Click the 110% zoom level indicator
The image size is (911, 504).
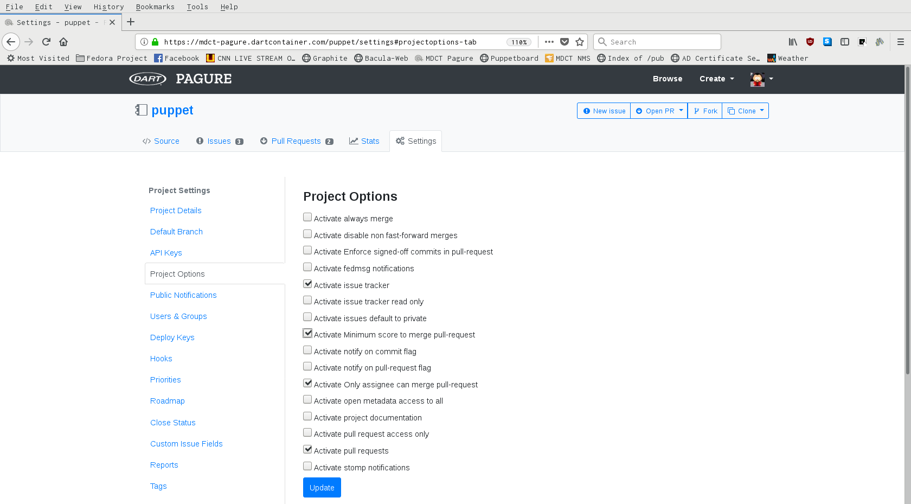point(519,42)
